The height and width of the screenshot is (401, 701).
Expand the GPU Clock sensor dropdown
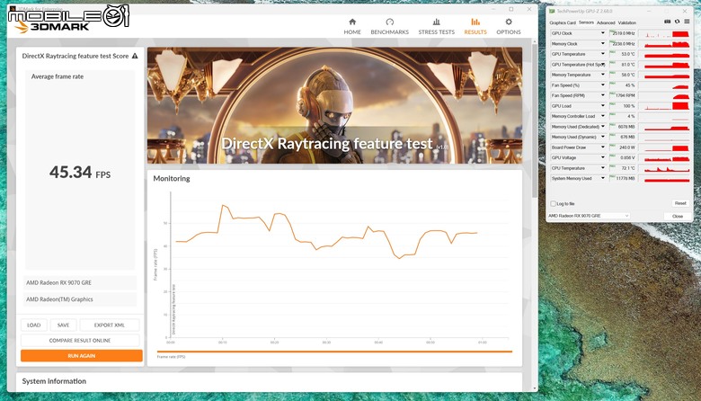pos(603,33)
